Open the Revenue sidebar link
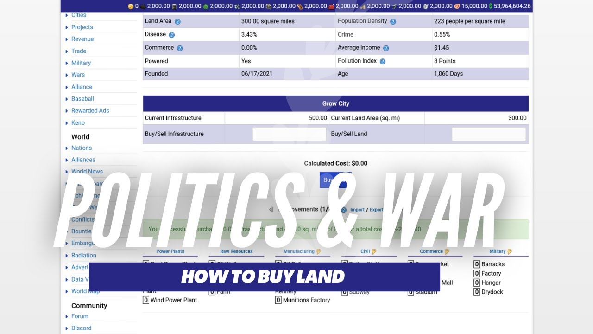The width and height of the screenshot is (593, 334). (x=82, y=39)
